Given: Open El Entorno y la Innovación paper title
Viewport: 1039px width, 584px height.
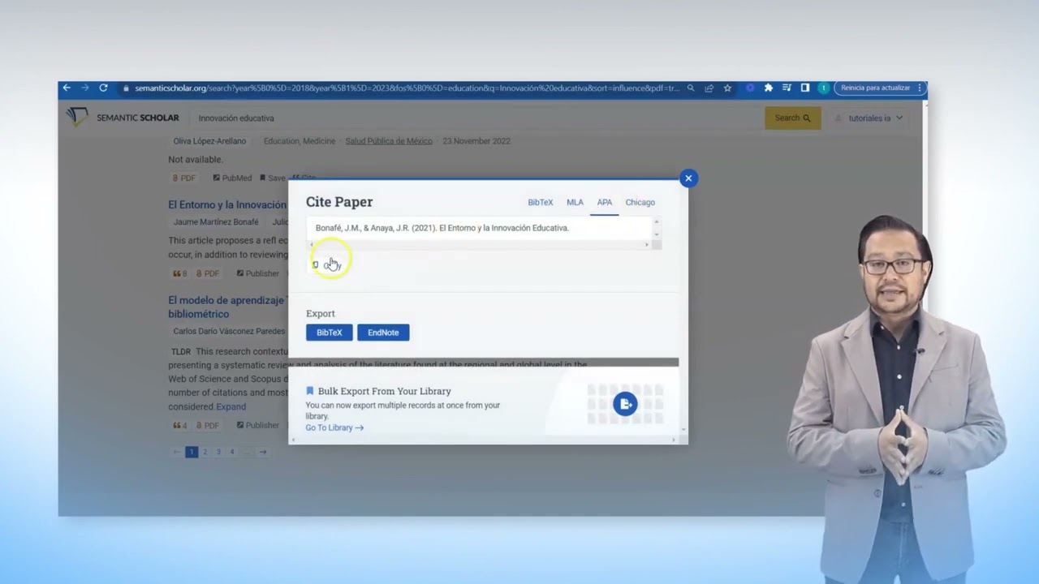Looking at the screenshot, I should (x=227, y=204).
